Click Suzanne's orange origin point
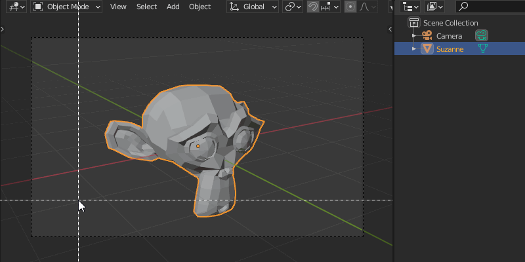The width and height of the screenshot is (525, 262). click(x=198, y=146)
